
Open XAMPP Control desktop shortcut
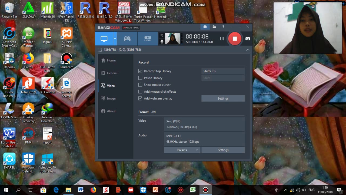pyautogui.click(x=66, y=37)
